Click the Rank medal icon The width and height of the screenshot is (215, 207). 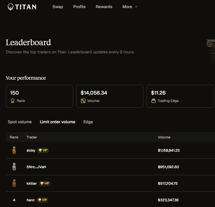click(13, 101)
